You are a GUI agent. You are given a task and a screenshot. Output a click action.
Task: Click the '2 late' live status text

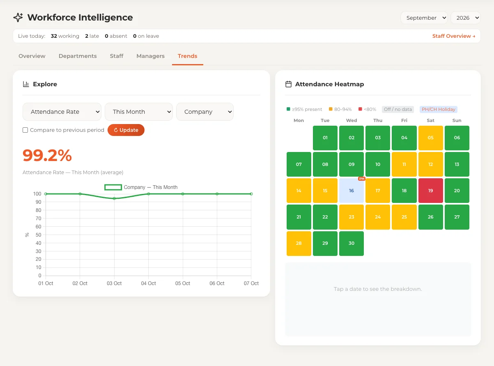tap(92, 36)
